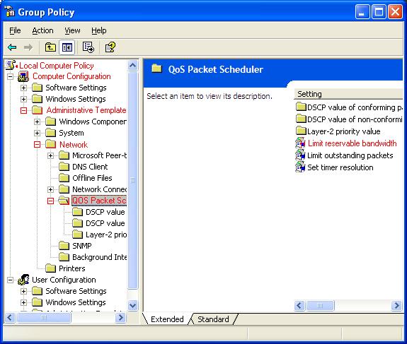
Task: Expand Windows Settings under Computer Configuration
Action: click(x=23, y=99)
